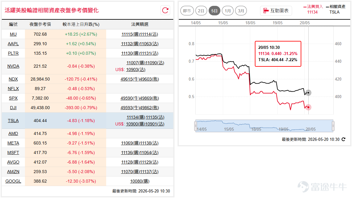
Task: Open US$ warrant 10901(沽) for TSLA
Action: [x=155, y=124]
